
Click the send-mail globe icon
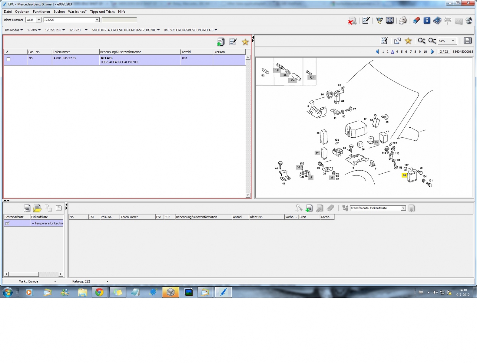[469, 21]
